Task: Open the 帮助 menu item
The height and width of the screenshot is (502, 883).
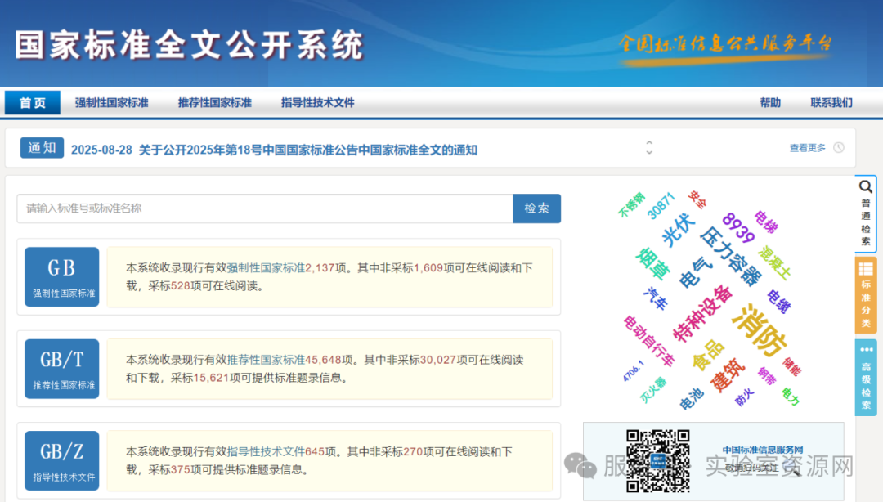Action: (x=770, y=103)
